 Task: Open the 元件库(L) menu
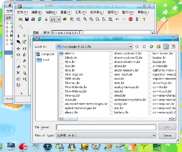[97, 12]
